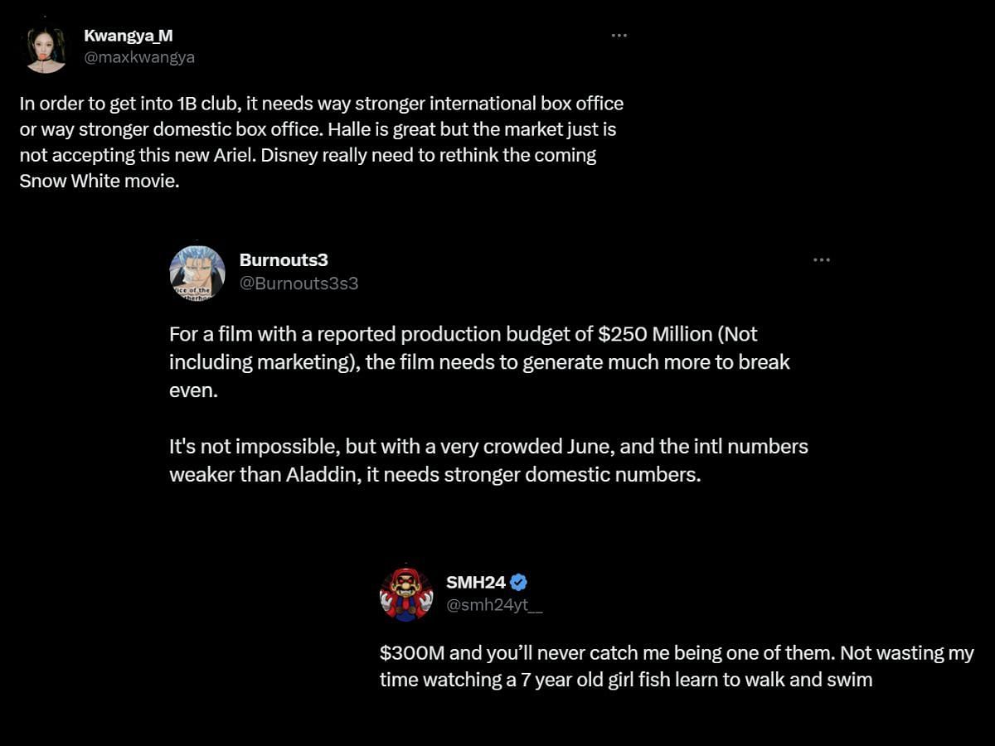Click the Burnouts3 display name

pos(284,259)
